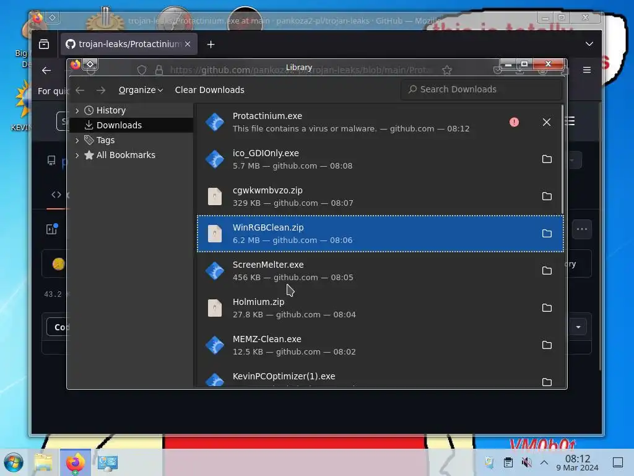Viewport: 634px width, 476px height.
Task: Click the Library downloads list scrollbar
Action: click(x=562, y=159)
